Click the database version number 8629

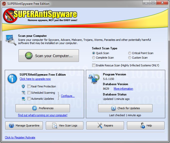point(106,89)
